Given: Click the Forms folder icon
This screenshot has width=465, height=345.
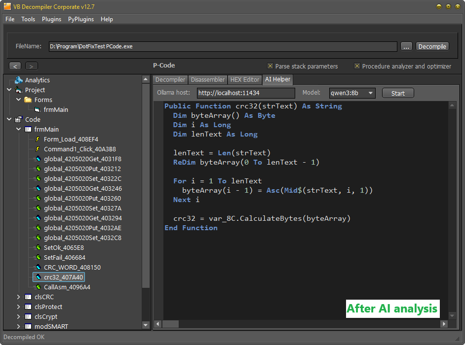Looking at the screenshot, I should [x=28, y=100].
